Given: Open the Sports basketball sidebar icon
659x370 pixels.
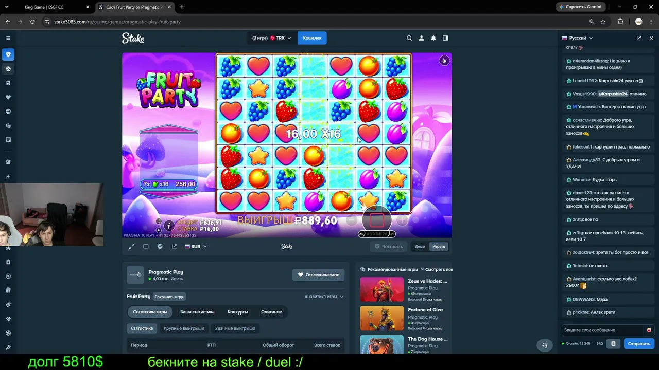Looking at the screenshot, I should pyautogui.click(x=8, y=69).
